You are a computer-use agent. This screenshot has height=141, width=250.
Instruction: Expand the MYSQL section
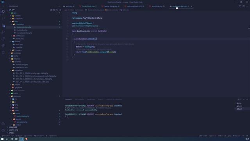coord(11,133)
